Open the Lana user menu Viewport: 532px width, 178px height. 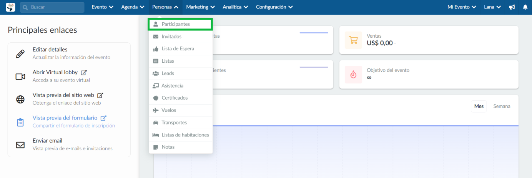492,7
